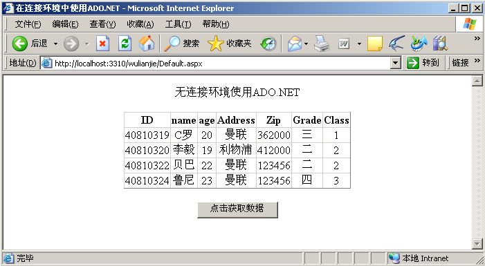Expand toolbar overflow chevron
The height and width of the screenshot is (266, 485).
pos(477,39)
